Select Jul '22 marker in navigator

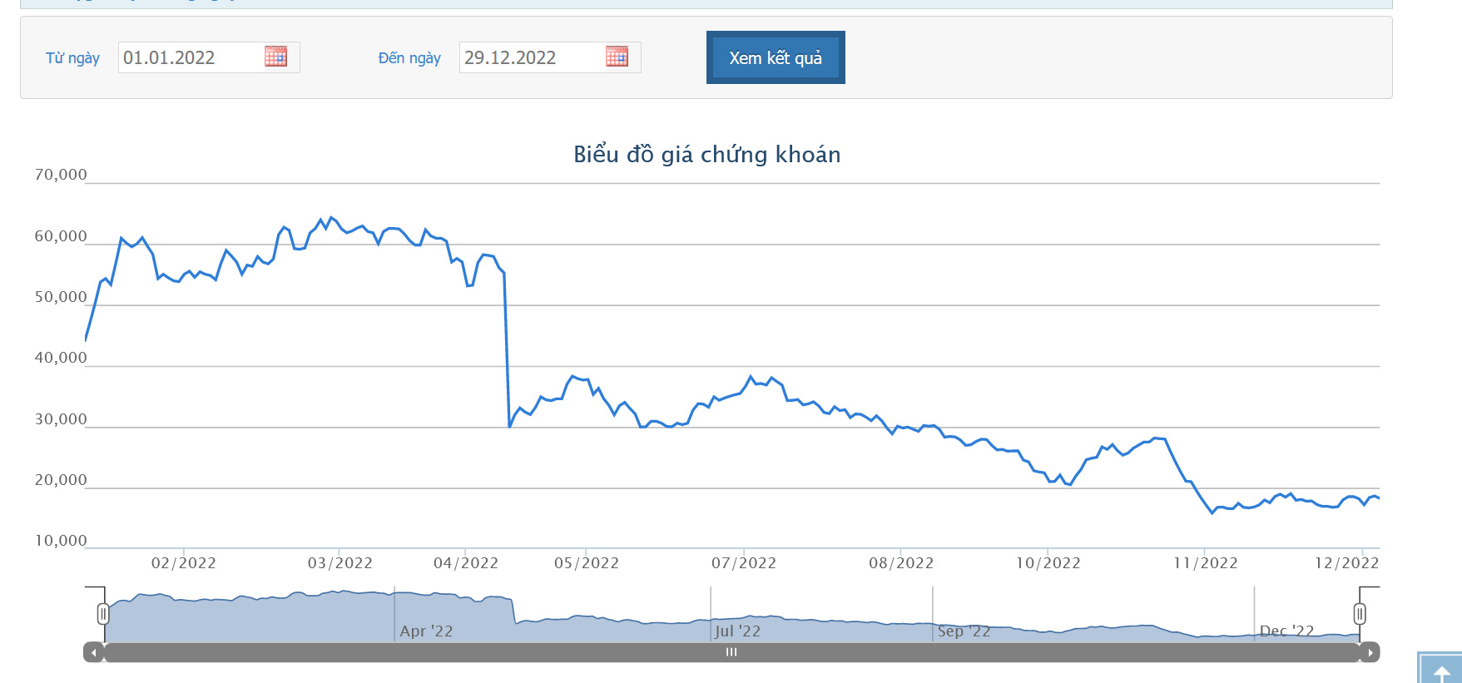coord(738,631)
